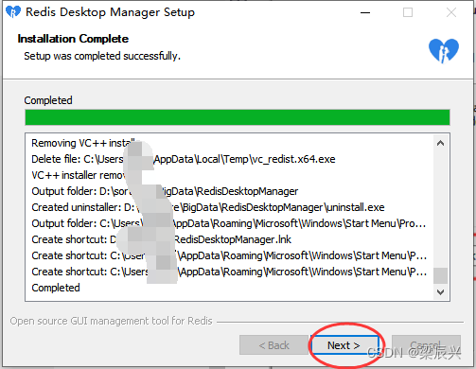
Task: Click the log list scrollbar thumb
Action: [440, 275]
